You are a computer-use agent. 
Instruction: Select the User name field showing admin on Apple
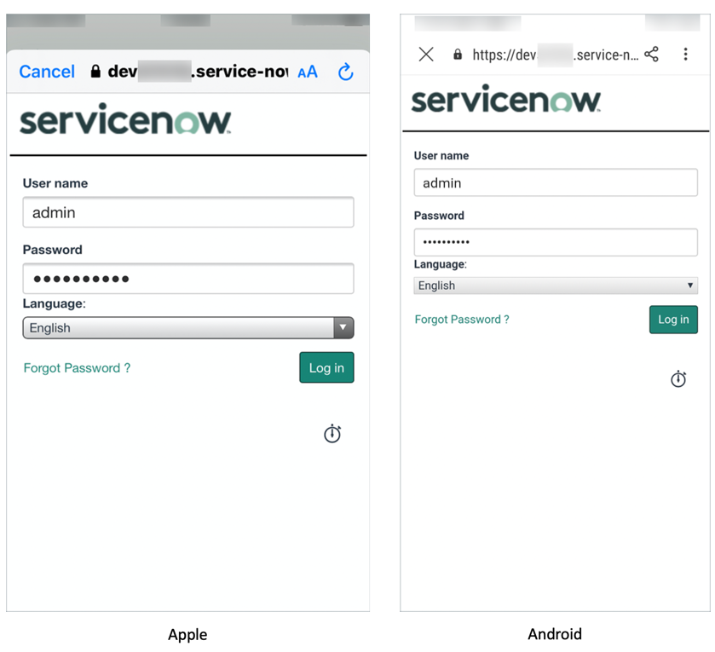pos(187,211)
